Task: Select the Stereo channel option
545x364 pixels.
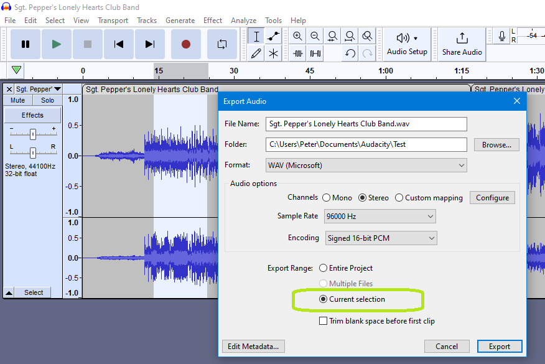Action: click(x=374, y=198)
